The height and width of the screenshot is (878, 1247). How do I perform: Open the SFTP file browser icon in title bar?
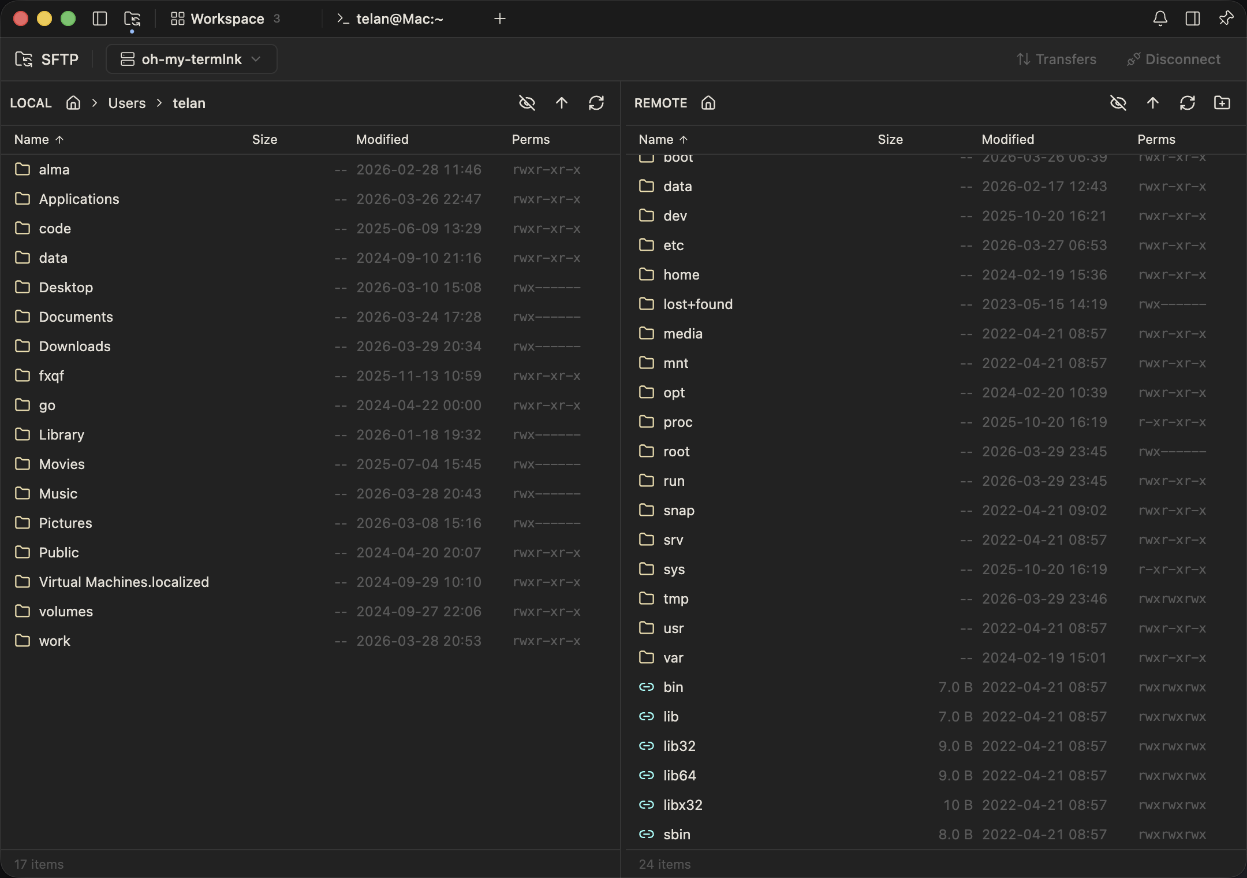pos(132,19)
